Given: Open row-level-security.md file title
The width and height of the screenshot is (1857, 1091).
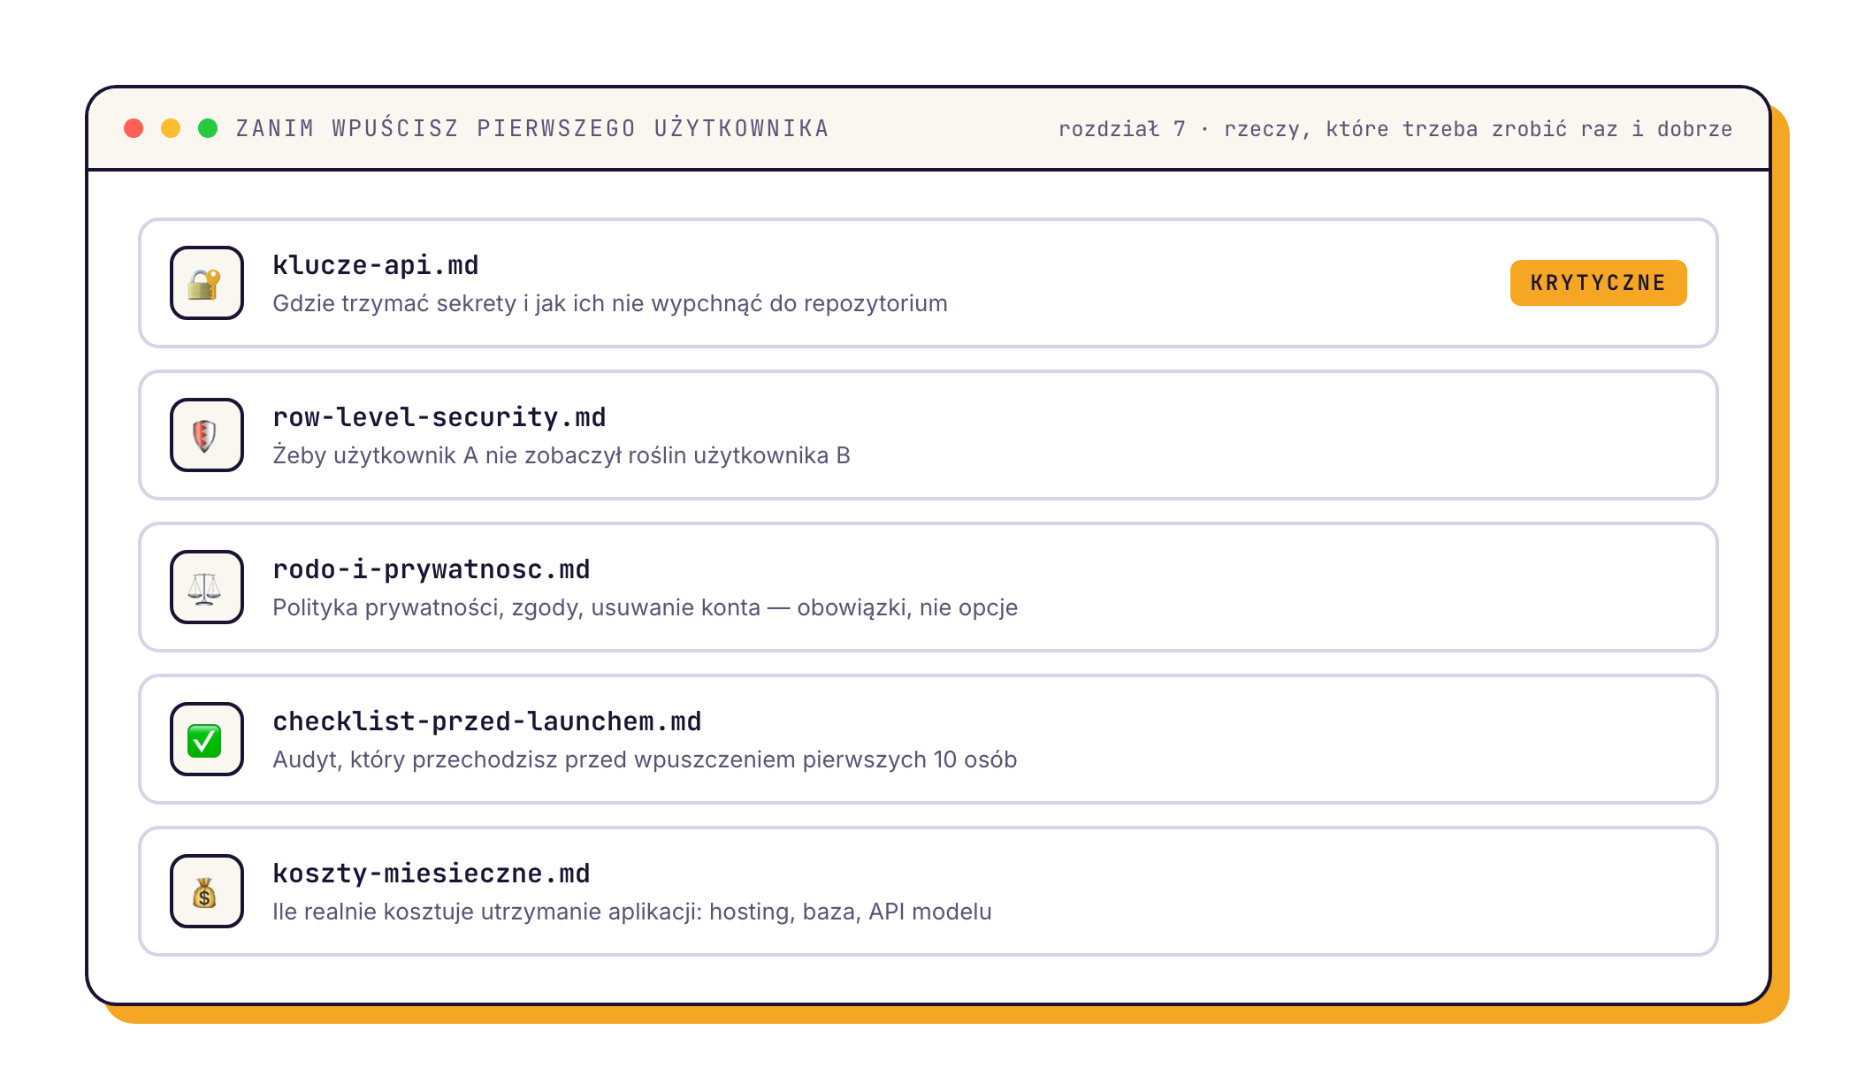Looking at the screenshot, I should pos(439,417).
